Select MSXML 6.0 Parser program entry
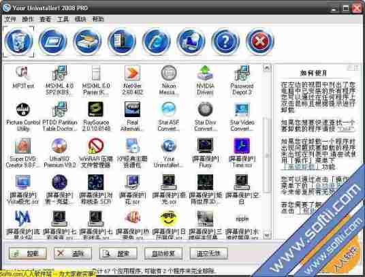The image size is (365, 277). pyautogui.click(x=96, y=80)
